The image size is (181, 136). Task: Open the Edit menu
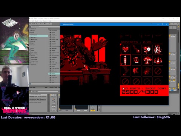click(32, 21)
